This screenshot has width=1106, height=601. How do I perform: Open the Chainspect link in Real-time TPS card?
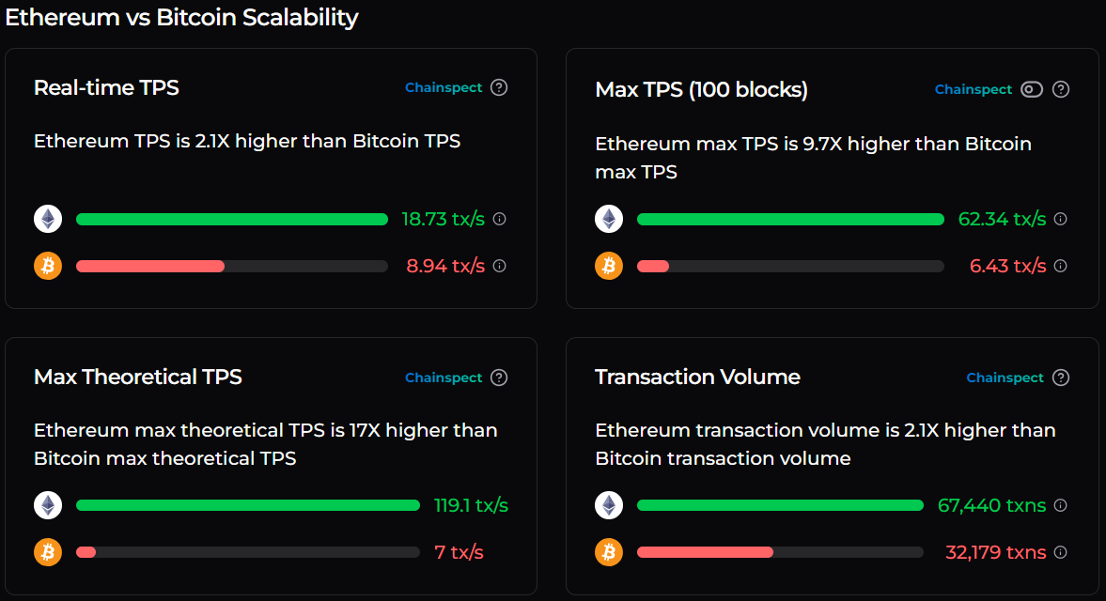(x=444, y=86)
